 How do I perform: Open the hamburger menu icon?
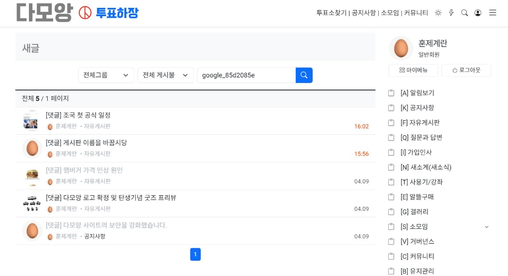click(493, 13)
